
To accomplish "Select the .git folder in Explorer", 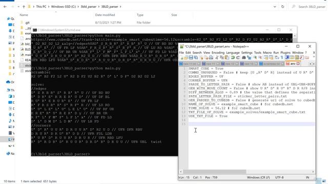I will tap(27, 22).
